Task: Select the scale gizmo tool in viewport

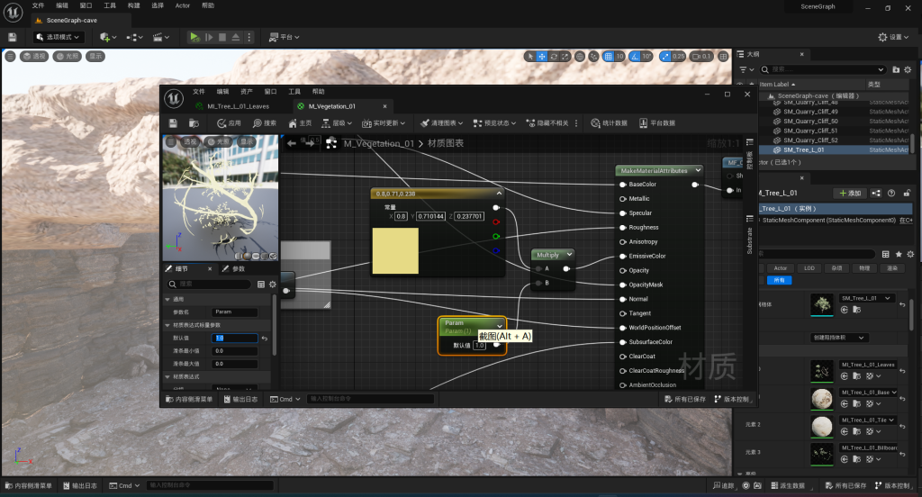Action: click(565, 57)
